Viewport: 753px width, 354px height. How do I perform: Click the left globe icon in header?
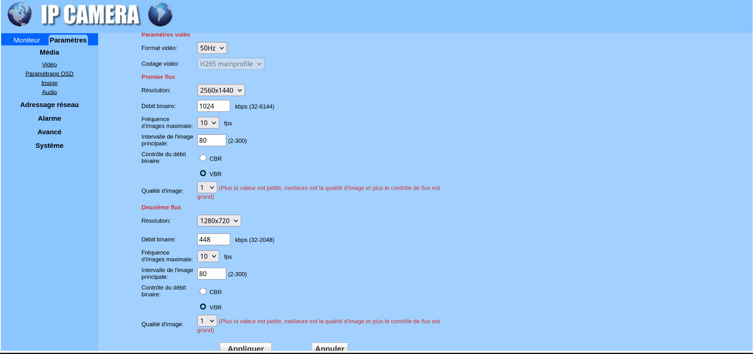point(19,14)
